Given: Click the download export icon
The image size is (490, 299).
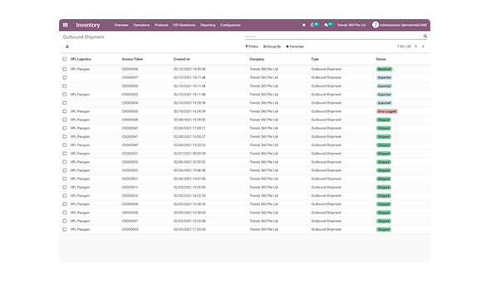Looking at the screenshot, I should coord(67,47).
